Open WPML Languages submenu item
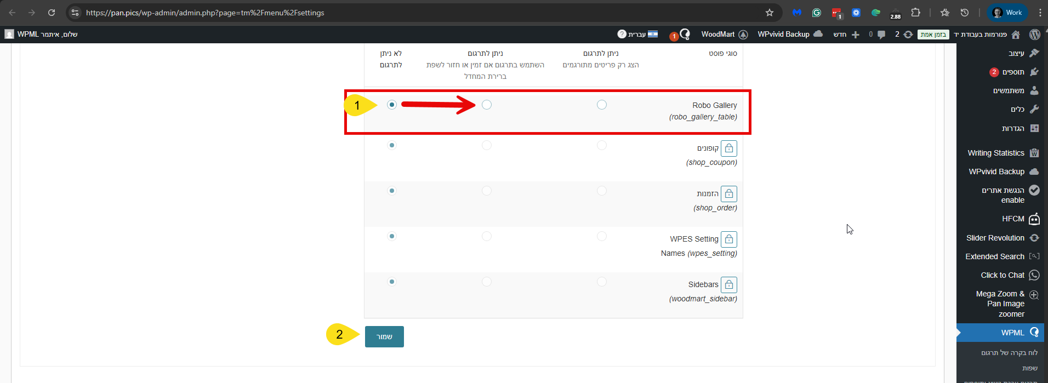The width and height of the screenshot is (1048, 383). pyautogui.click(x=1030, y=368)
